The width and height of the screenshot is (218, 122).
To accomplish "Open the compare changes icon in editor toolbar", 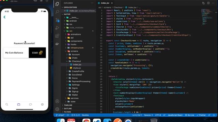I will [x=203, y=3].
